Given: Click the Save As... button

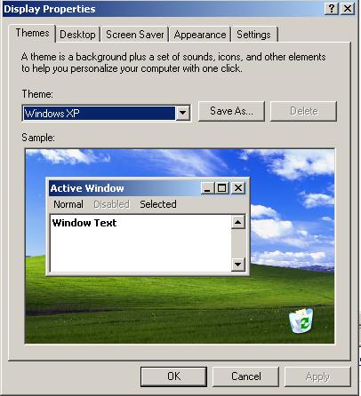Looking at the screenshot, I should tap(231, 111).
